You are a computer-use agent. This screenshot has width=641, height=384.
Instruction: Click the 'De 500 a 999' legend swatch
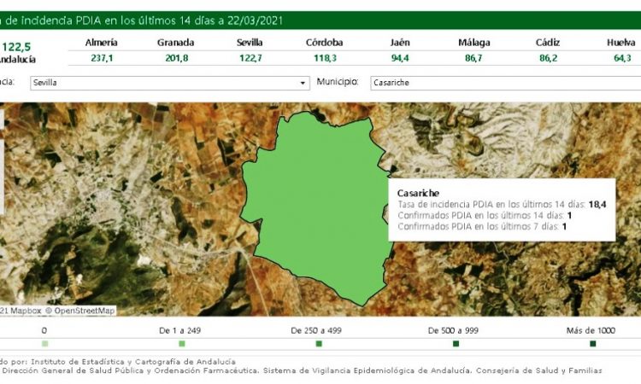coord(456,344)
